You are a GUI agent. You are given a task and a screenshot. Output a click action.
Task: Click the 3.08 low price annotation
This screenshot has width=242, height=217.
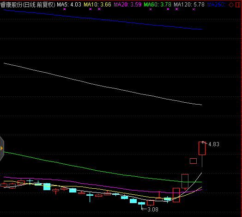coord(153,210)
